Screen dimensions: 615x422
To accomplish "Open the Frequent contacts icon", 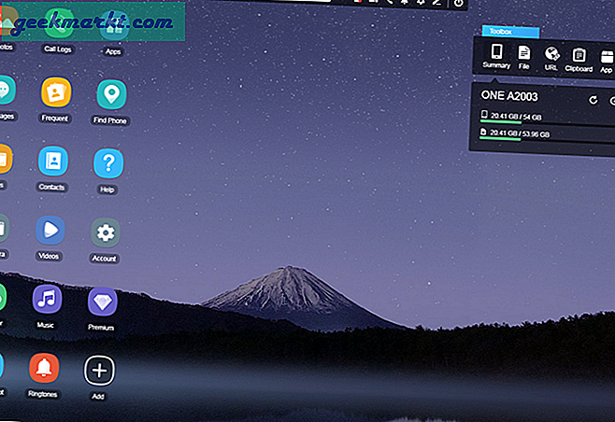I will tap(56, 93).
